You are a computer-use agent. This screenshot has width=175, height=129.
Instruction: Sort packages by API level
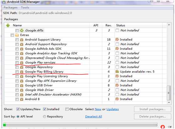(x=18, y=117)
